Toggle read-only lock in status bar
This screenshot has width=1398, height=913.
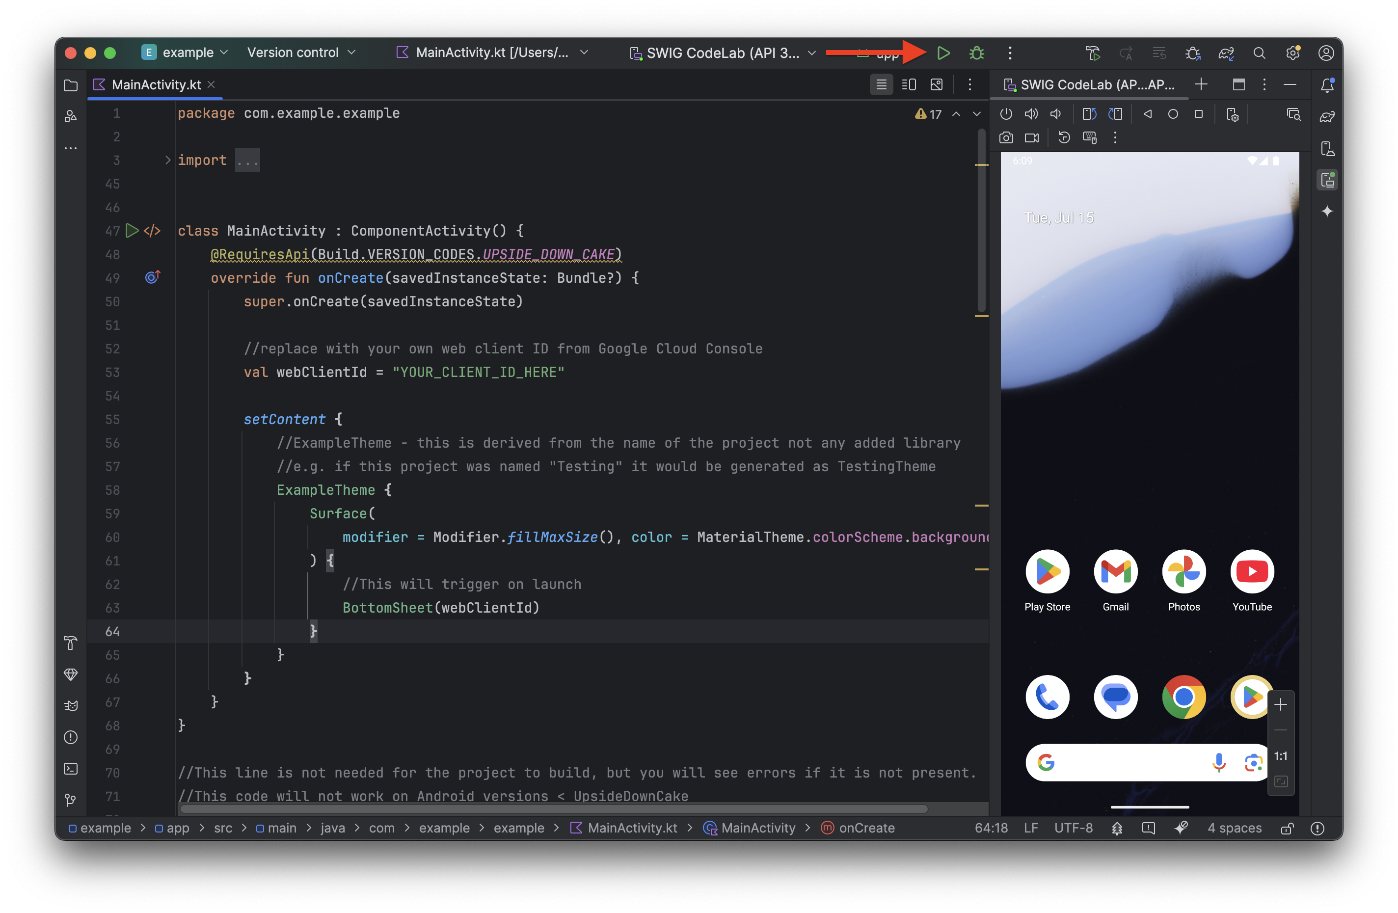[x=1287, y=829]
